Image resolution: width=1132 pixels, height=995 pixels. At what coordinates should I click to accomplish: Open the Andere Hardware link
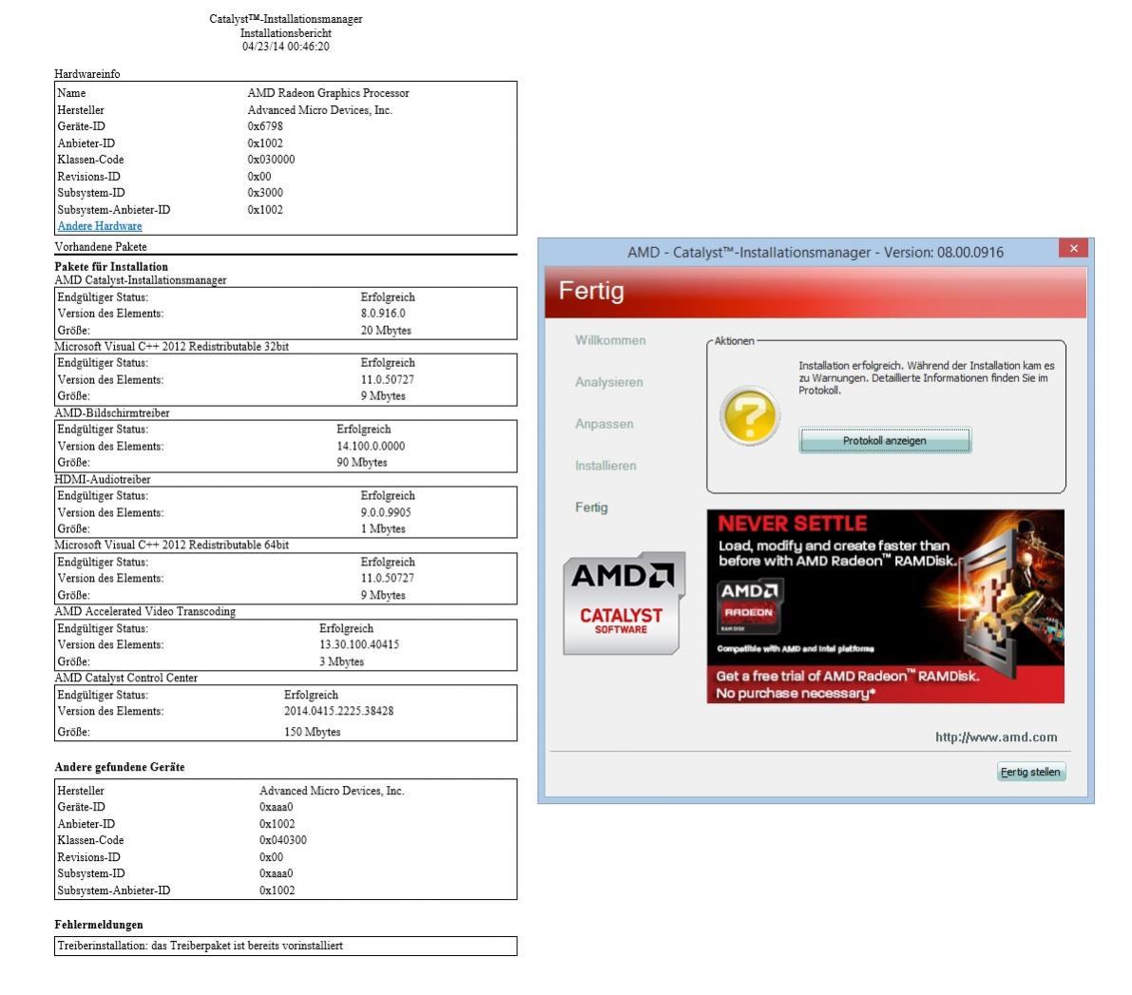tap(100, 226)
